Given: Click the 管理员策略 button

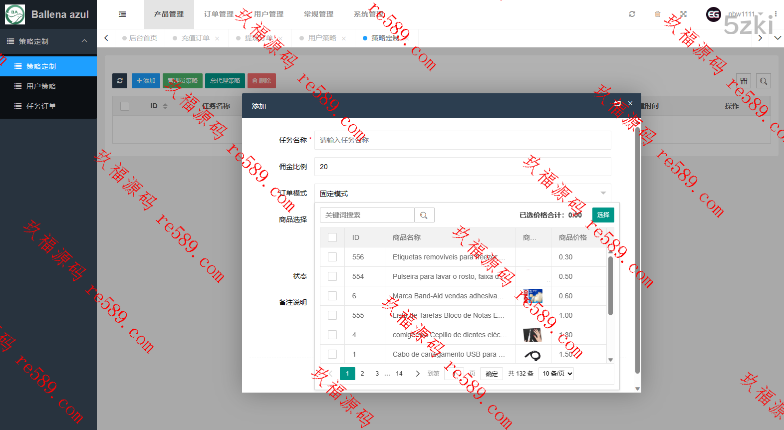Looking at the screenshot, I should pyautogui.click(x=182, y=81).
